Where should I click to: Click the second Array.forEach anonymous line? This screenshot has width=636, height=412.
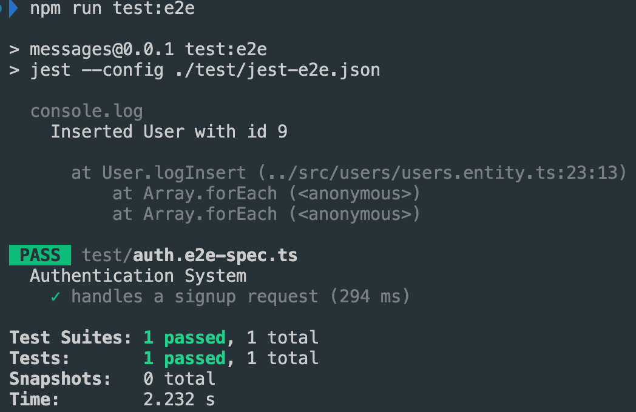coord(266,214)
